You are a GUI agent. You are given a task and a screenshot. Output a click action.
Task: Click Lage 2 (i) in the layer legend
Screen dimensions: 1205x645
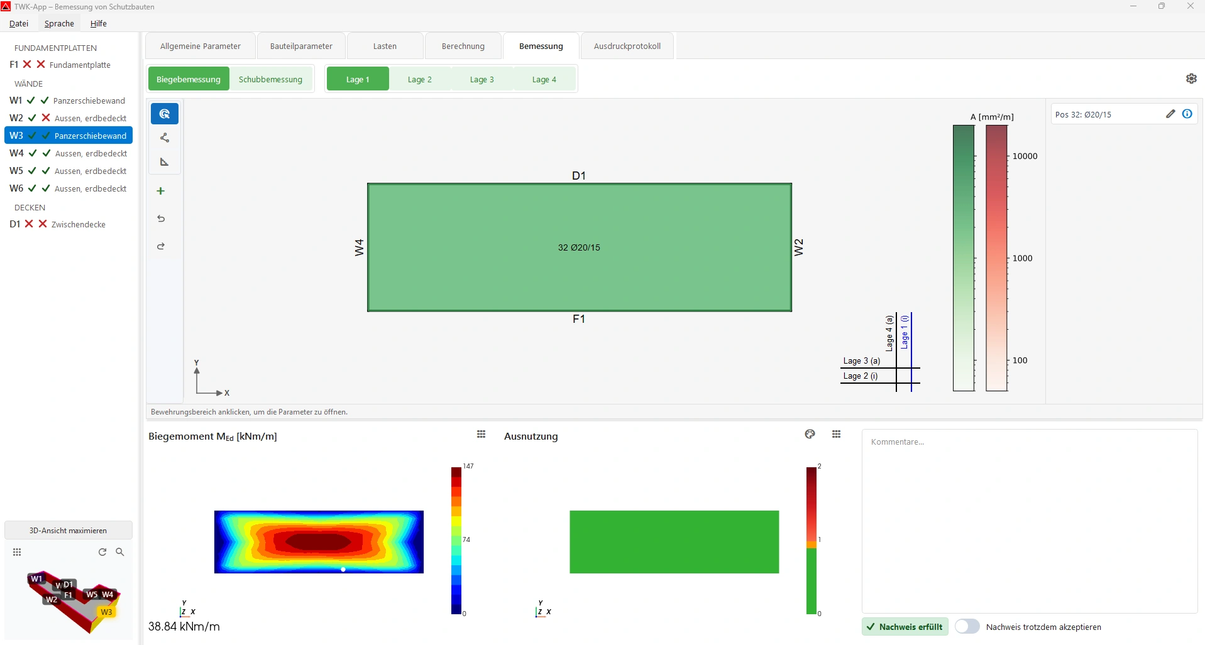[x=861, y=376]
